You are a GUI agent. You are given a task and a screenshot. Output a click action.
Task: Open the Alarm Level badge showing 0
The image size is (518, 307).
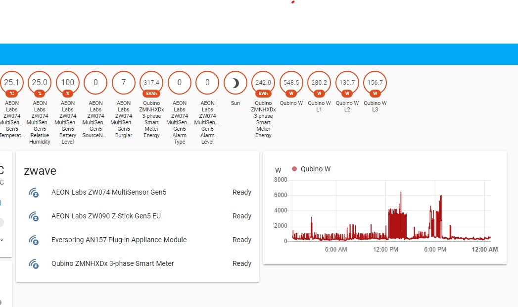(x=207, y=83)
